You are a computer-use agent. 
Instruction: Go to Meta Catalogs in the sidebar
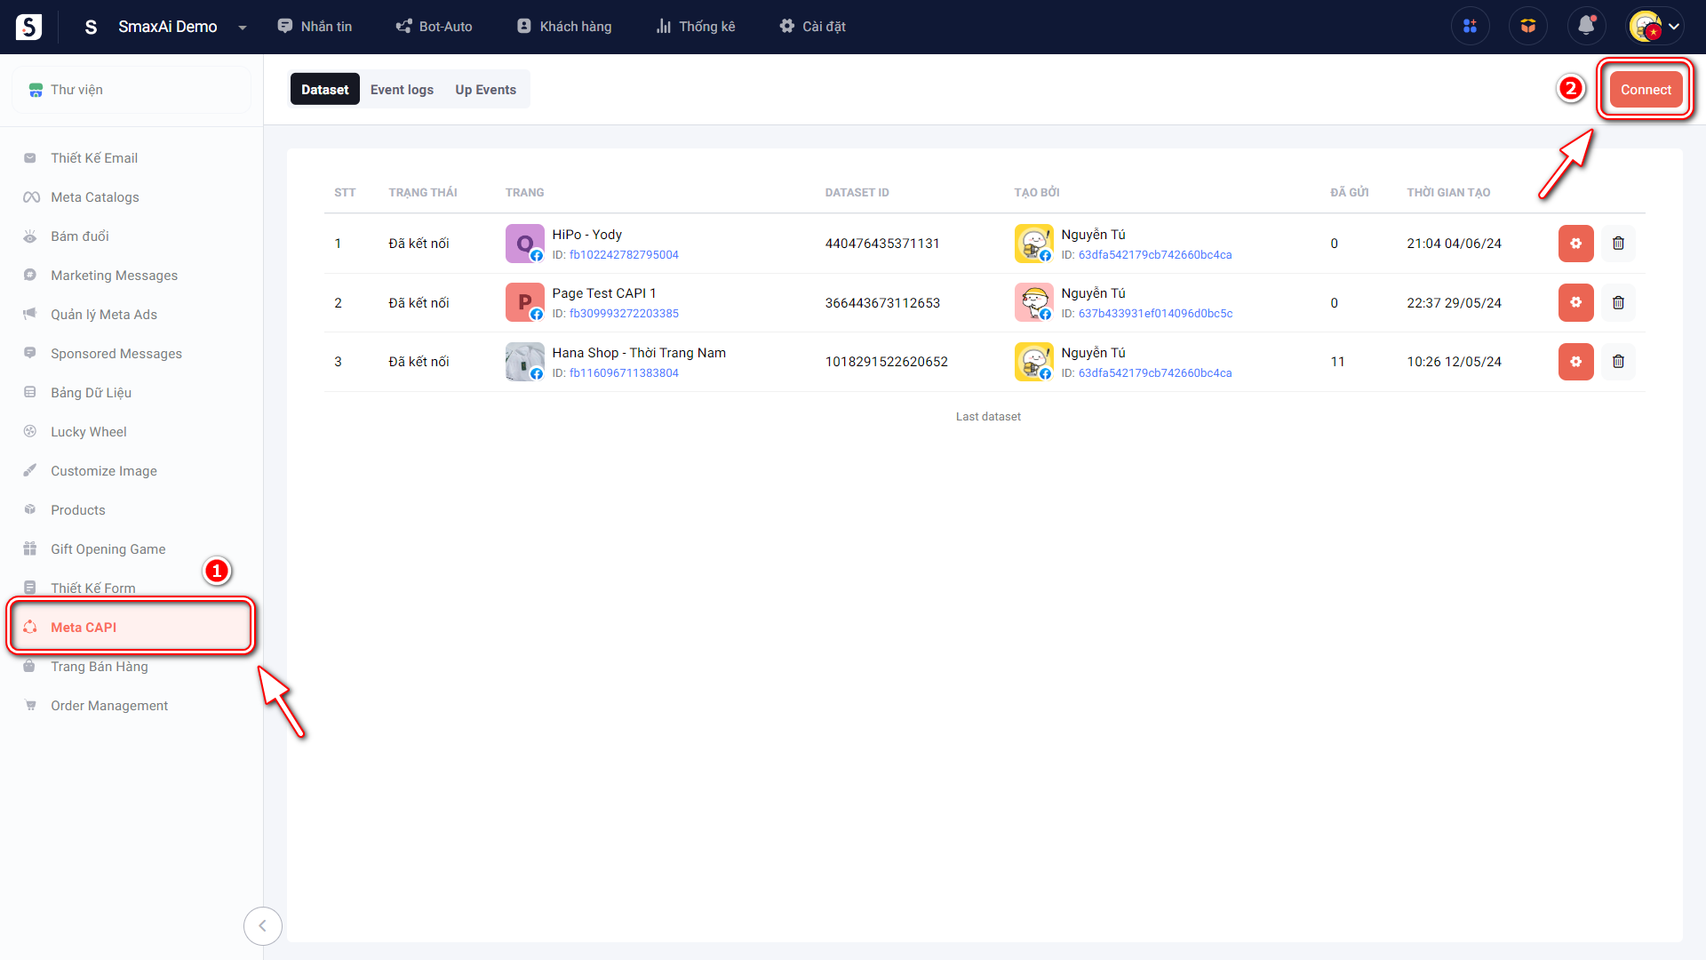click(95, 197)
